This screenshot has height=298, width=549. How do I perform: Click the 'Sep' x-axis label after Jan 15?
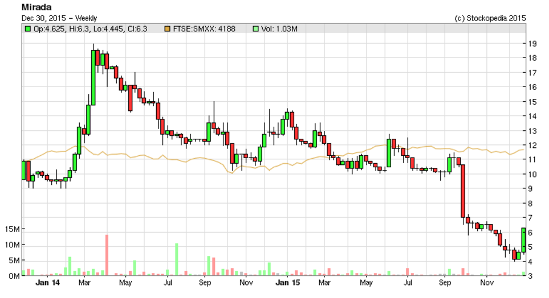[x=445, y=283]
